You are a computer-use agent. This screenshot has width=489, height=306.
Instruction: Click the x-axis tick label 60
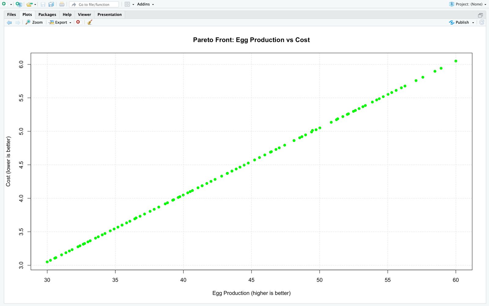(456, 280)
